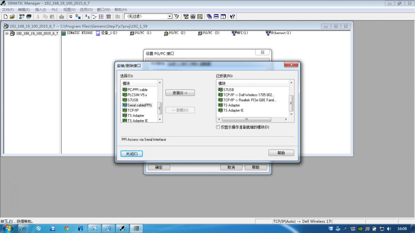Select PC/PPI cable in the selection list
This screenshot has height=233, width=415.
click(135, 90)
